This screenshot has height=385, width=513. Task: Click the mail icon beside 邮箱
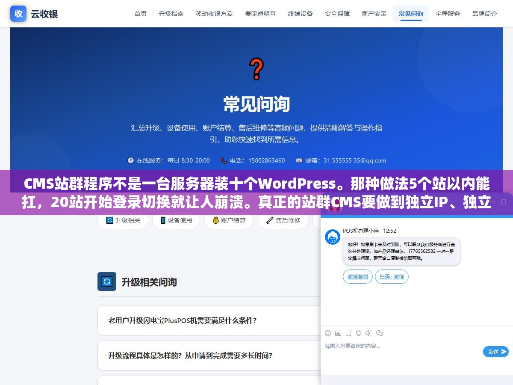click(299, 160)
